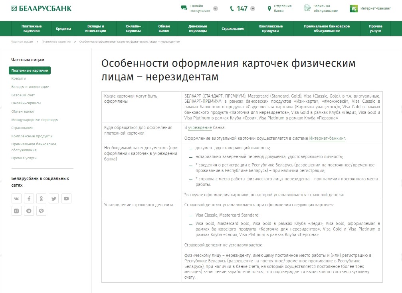Click the Платежные карточки breadcrumb link
The height and width of the screenshot is (293, 402).
[x=56, y=42]
